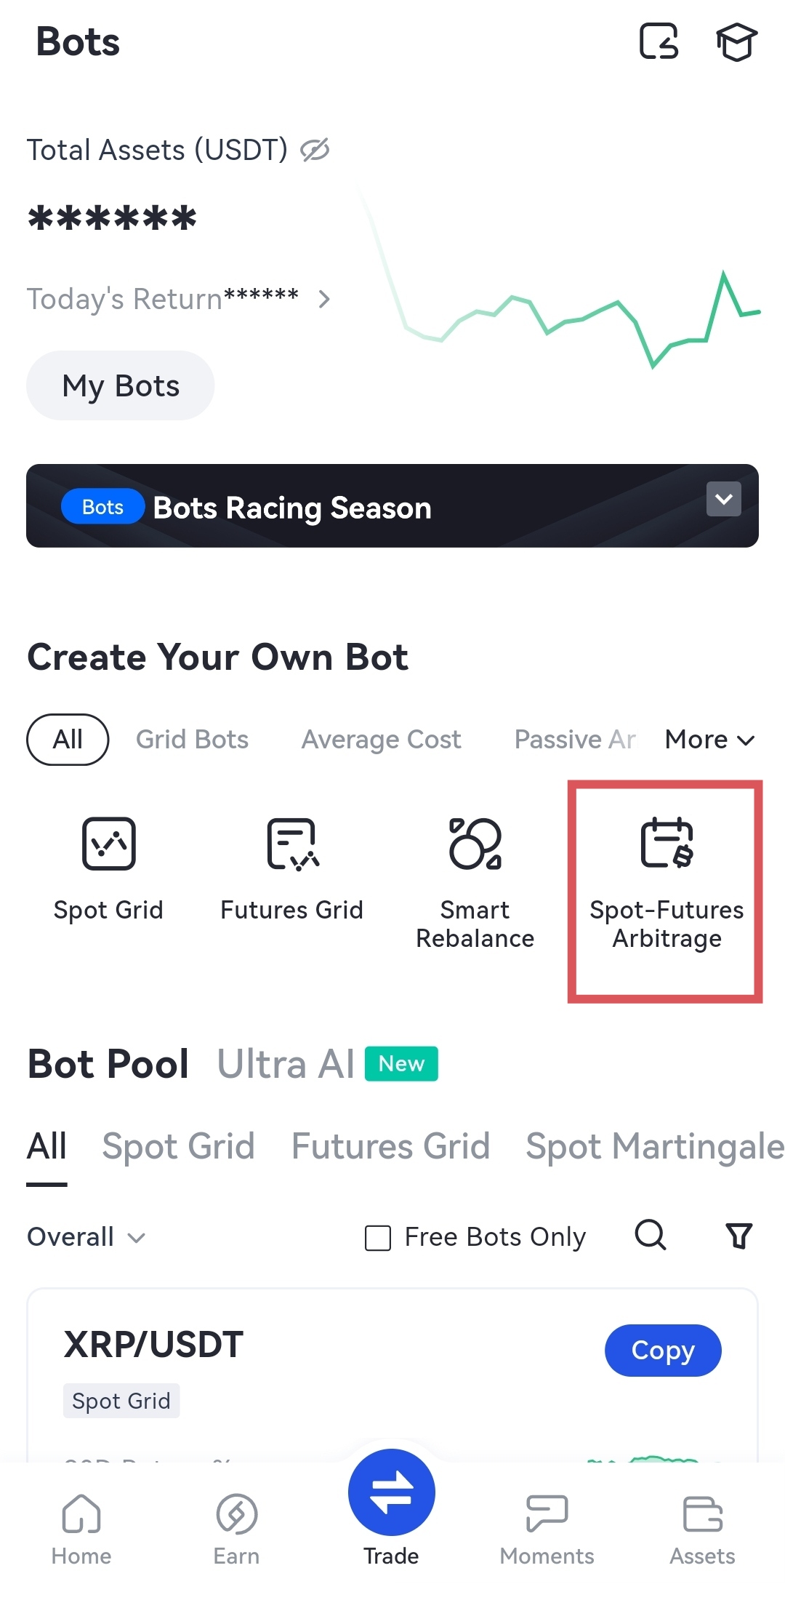Tap the share icon in header
The width and height of the screenshot is (785, 1600).
[659, 41]
